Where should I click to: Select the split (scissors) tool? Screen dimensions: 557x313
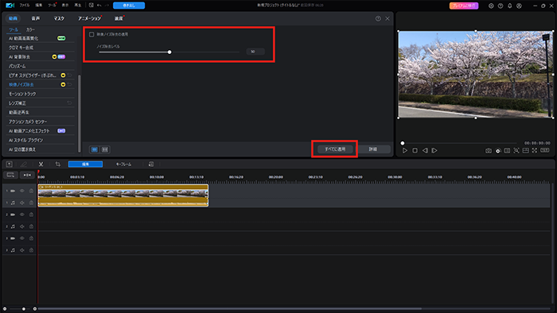coord(41,164)
